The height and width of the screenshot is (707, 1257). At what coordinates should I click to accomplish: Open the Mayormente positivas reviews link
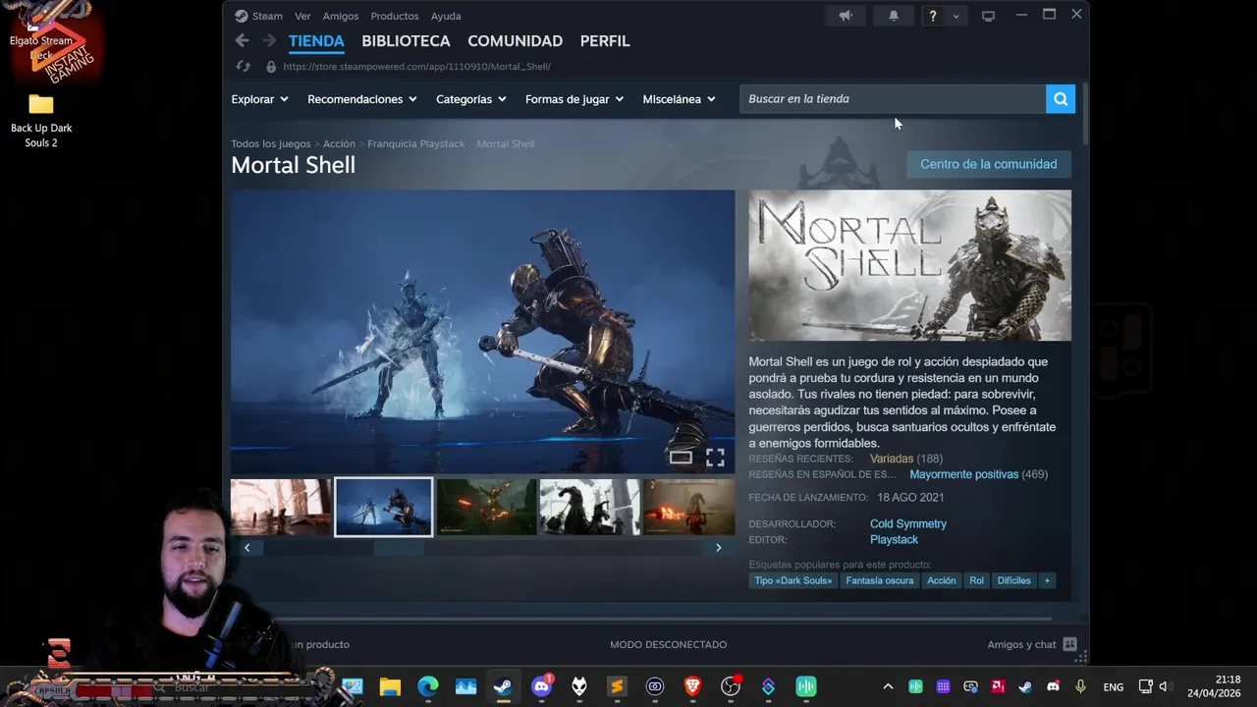(963, 474)
